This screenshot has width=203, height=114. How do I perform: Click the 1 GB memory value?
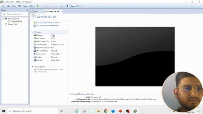[x=53, y=35]
